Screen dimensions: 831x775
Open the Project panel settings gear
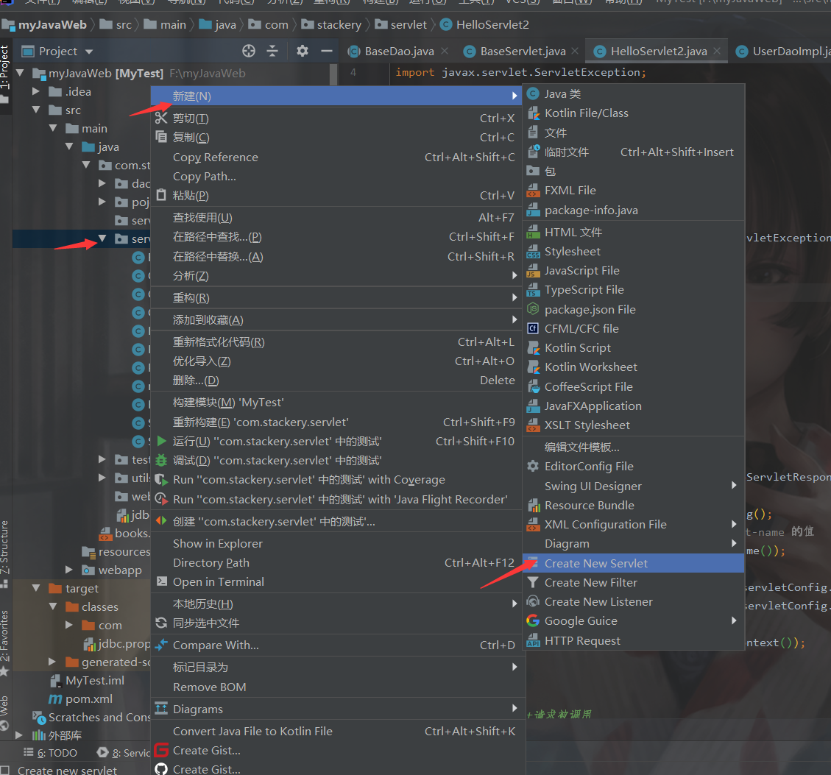tap(302, 51)
